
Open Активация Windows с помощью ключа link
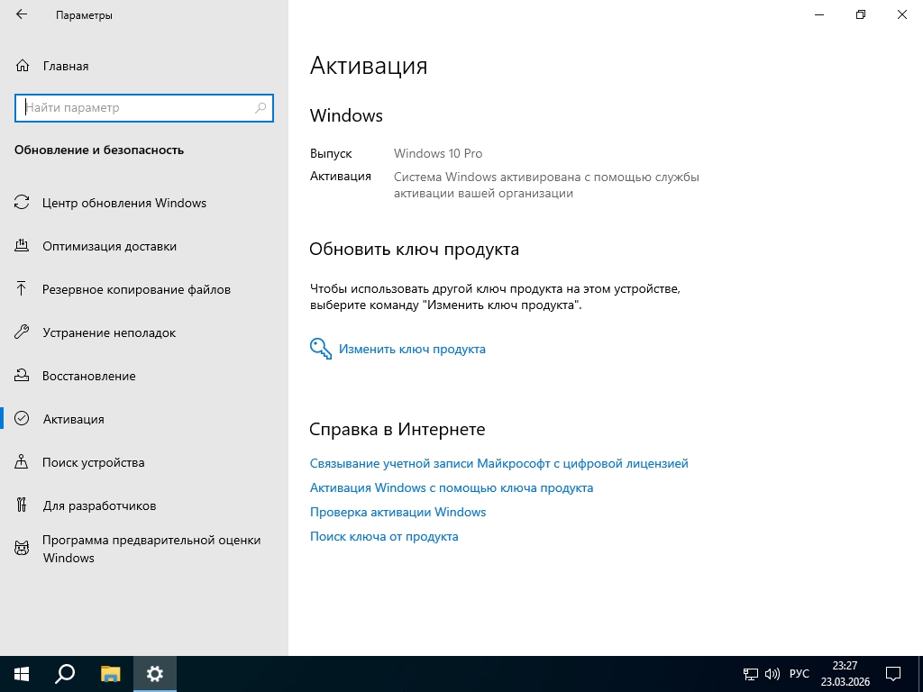click(x=452, y=487)
